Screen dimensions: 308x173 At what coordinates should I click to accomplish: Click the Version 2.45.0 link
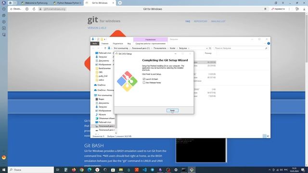[97, 28]
